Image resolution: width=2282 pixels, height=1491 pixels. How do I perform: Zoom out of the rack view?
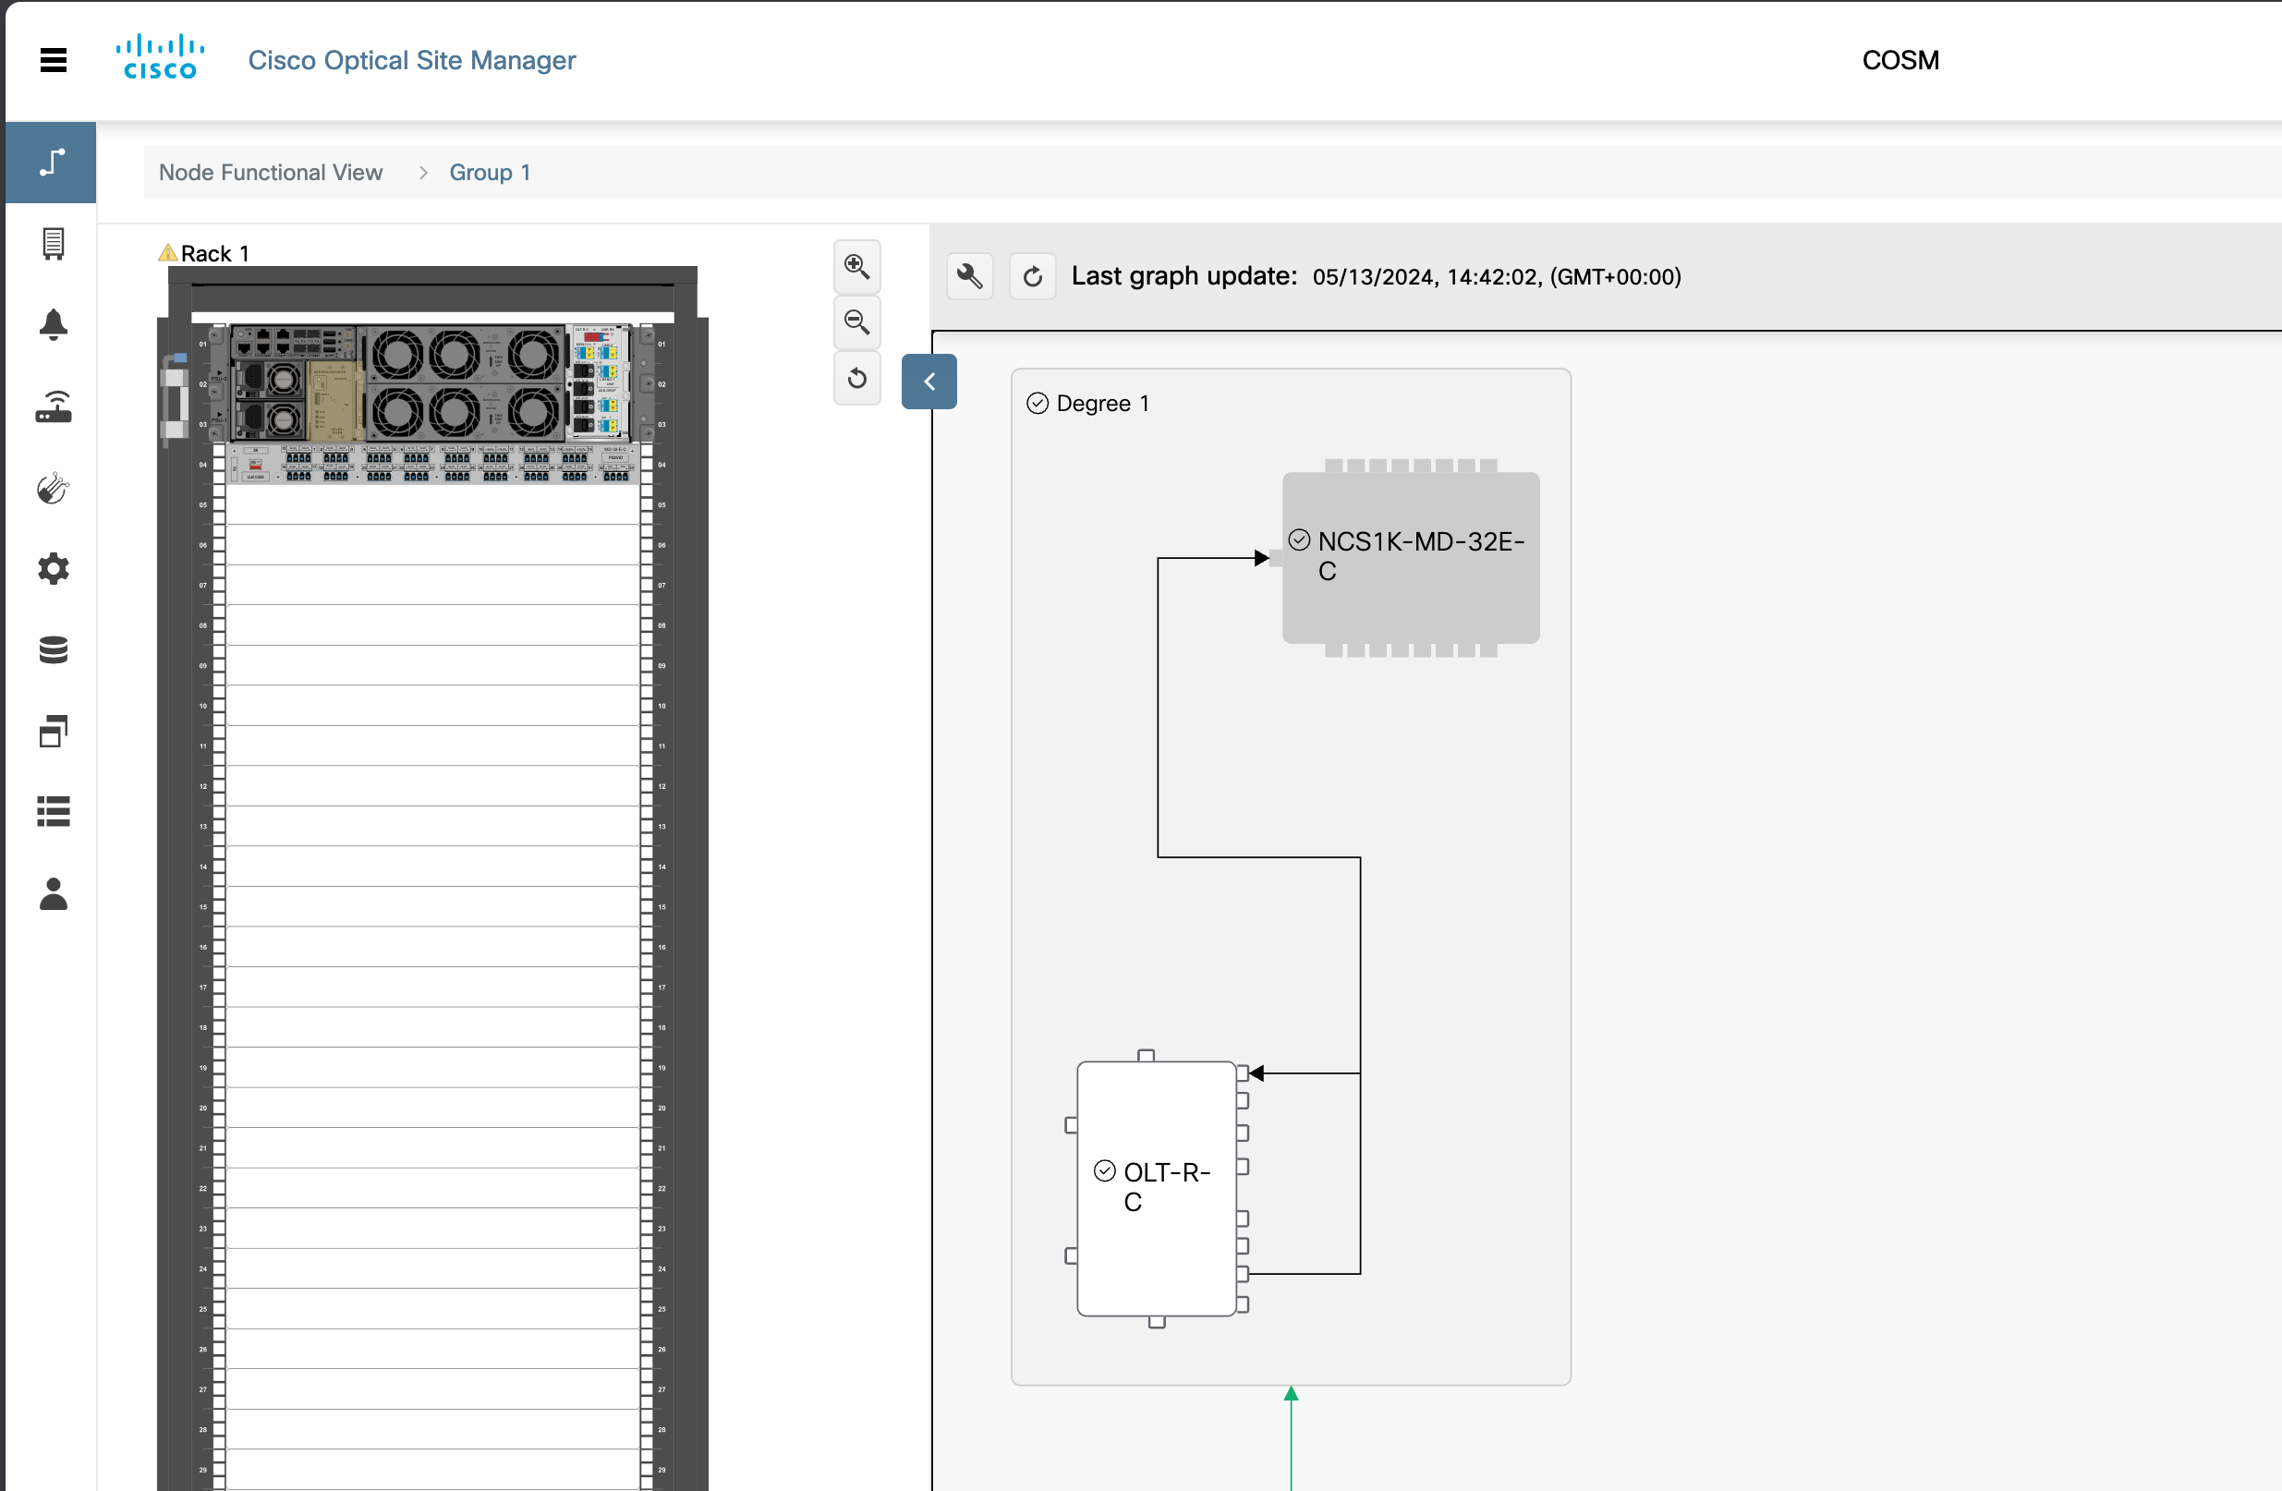tap(856, 322)
